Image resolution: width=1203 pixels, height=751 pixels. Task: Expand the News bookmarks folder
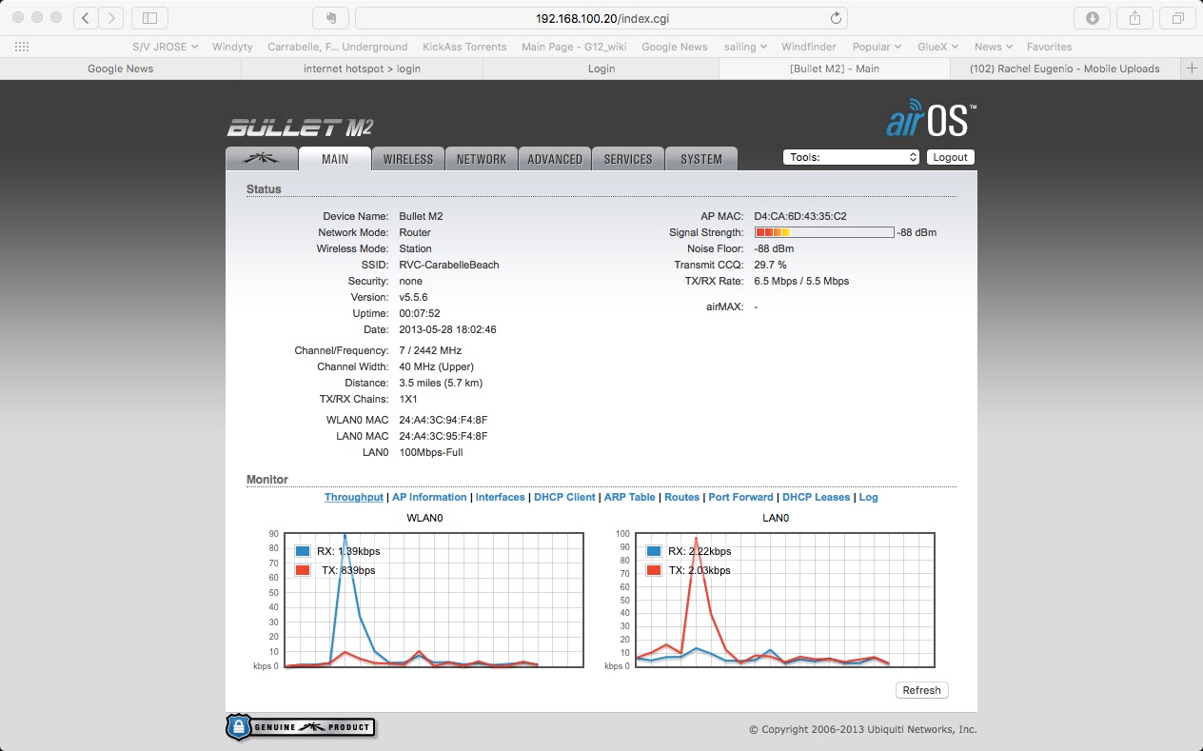(993, 47)
